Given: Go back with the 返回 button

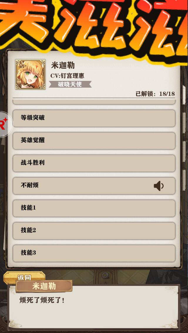Looking at the screenshot, I should (24, 276).
